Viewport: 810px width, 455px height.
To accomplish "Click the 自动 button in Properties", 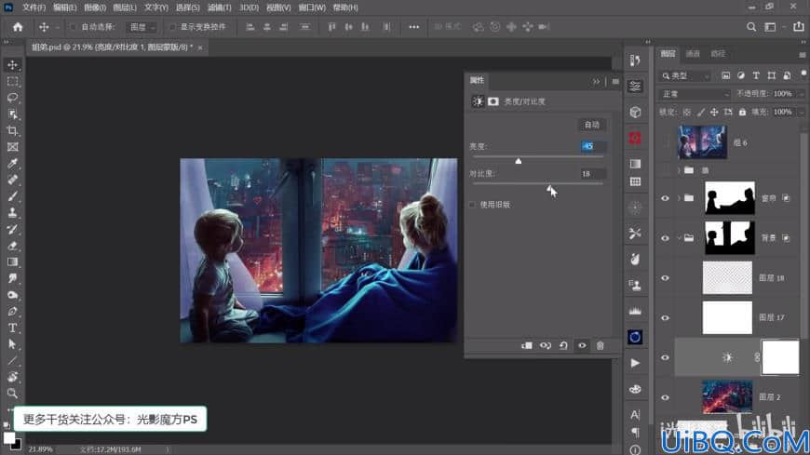I will click(x=591, y=125).
